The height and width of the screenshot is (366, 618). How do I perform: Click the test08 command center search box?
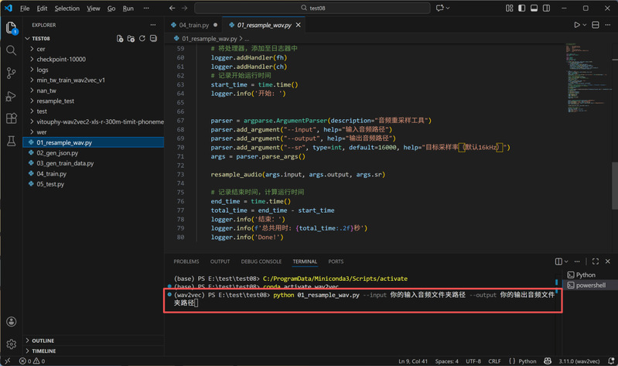pyautogui.click(x=312, y=9)
